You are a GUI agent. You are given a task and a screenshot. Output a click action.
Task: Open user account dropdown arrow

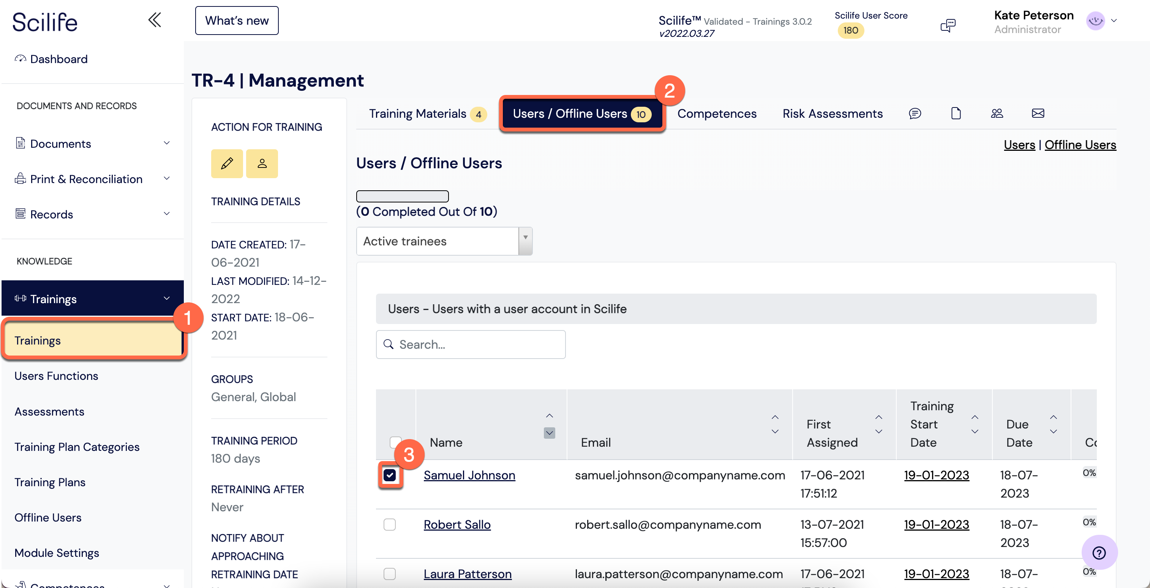coord(1114,21)
